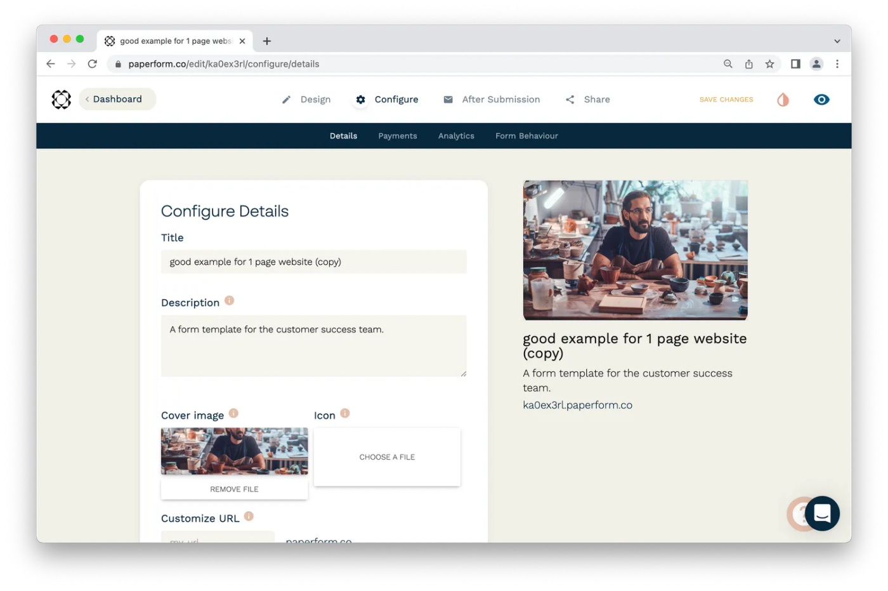Viewport: 888px width, 591px height.
Task: Click the Cover image info icon
Action: point(233,413)
